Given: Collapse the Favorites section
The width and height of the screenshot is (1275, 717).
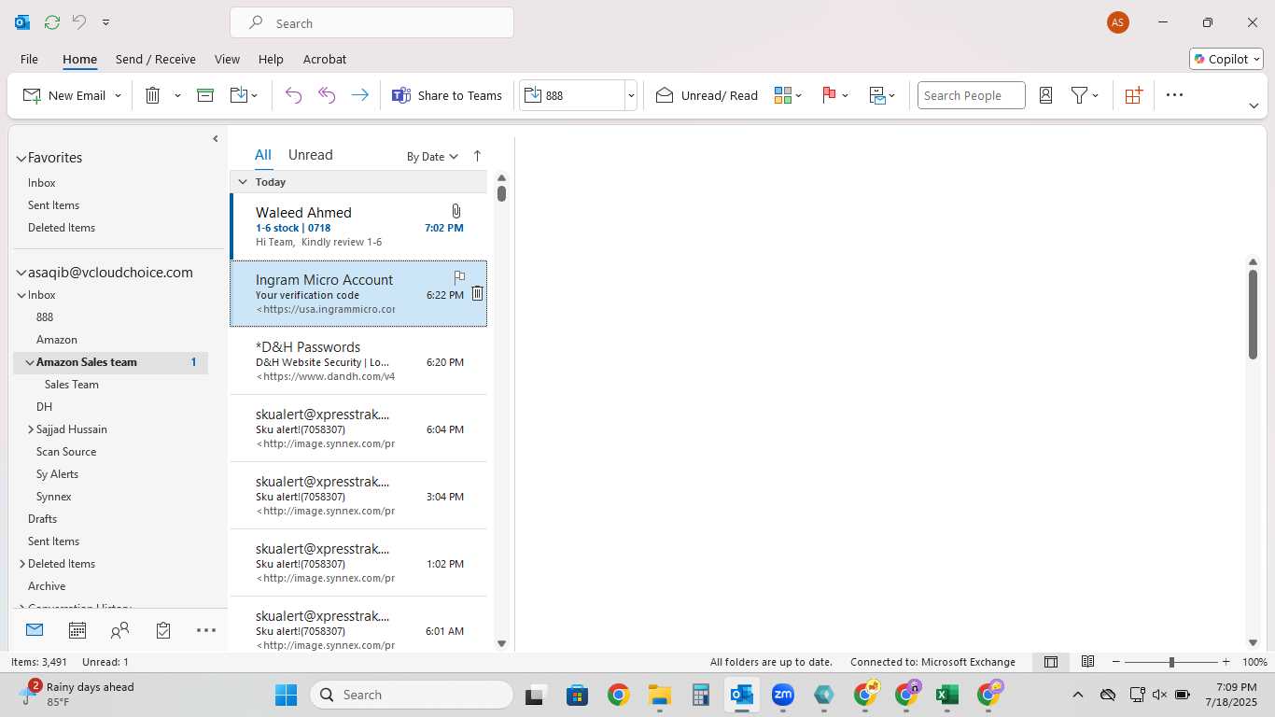Looking at the screenshot, I should coord(21,159).
